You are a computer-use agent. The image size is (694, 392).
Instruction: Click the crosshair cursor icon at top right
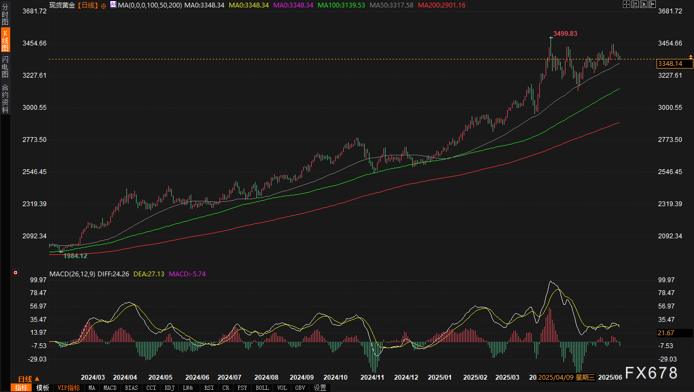pos(627,4)
